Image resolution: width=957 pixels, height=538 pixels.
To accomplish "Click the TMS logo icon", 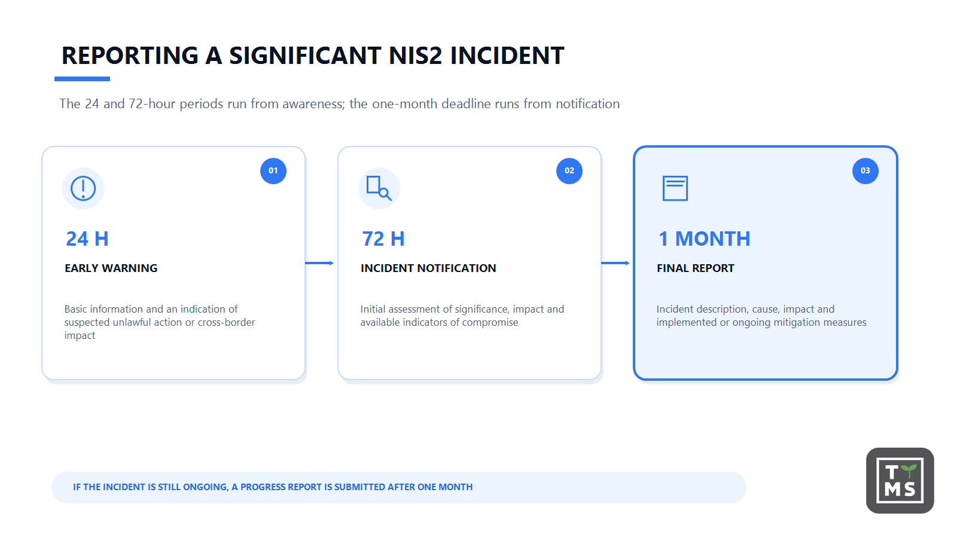I will 900,481.
